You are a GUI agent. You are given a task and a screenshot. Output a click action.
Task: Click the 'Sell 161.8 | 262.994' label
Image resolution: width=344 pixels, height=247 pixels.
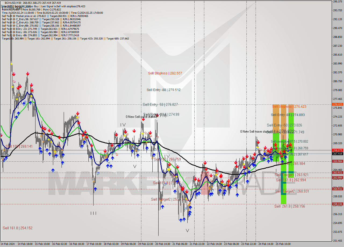pos(291,180)
